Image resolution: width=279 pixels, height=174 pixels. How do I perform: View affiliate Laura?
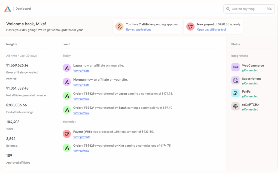81,71
